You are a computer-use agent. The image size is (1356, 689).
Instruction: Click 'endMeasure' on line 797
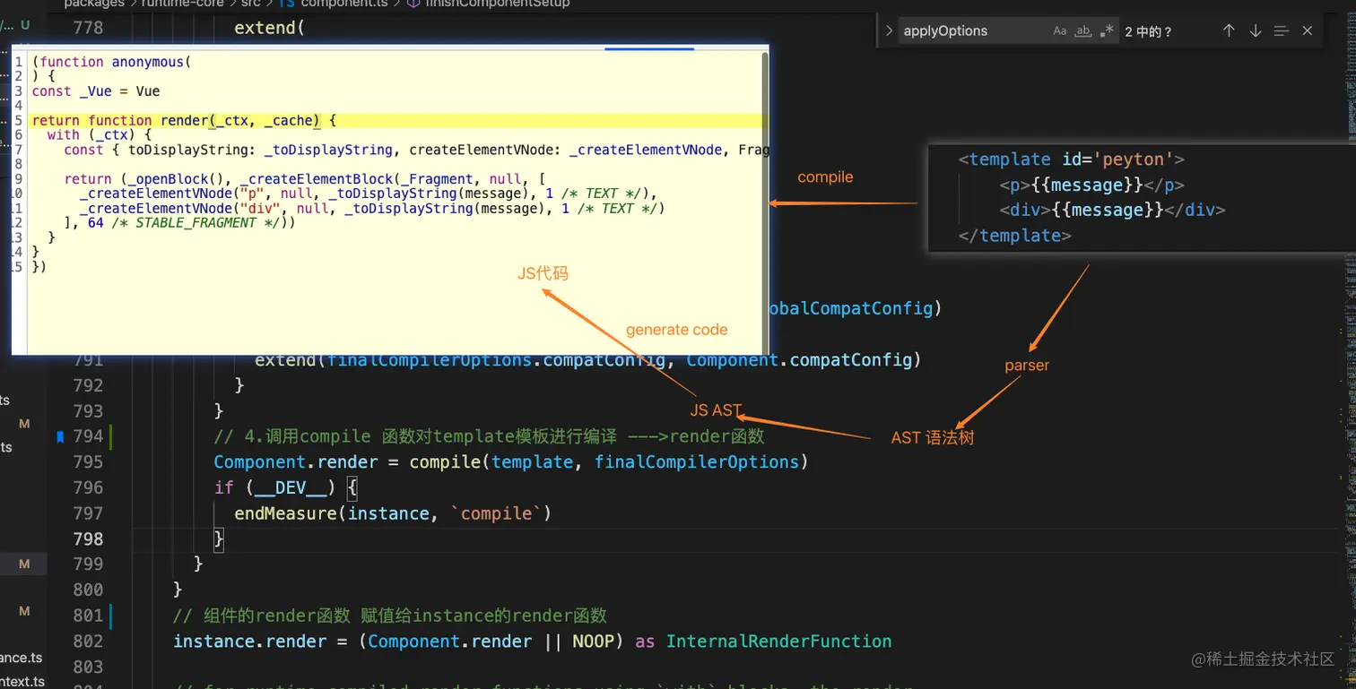pyautogui.click(x=285, y=513)
